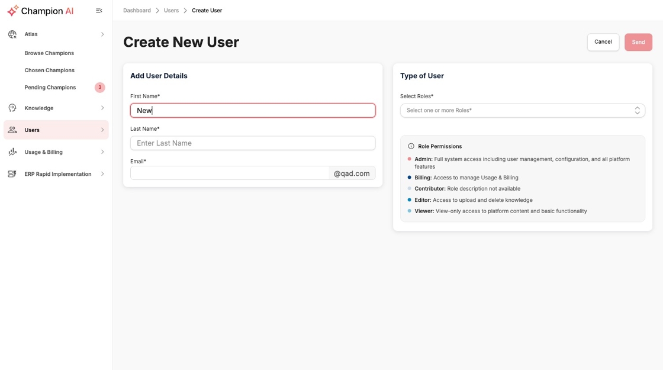Click the Atlas globe icon
The image size is (663, 370).
[x=12, y=34]
